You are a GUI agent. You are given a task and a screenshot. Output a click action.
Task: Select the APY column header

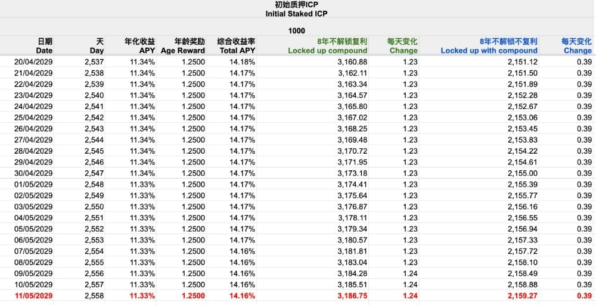[x=139, y=46]
